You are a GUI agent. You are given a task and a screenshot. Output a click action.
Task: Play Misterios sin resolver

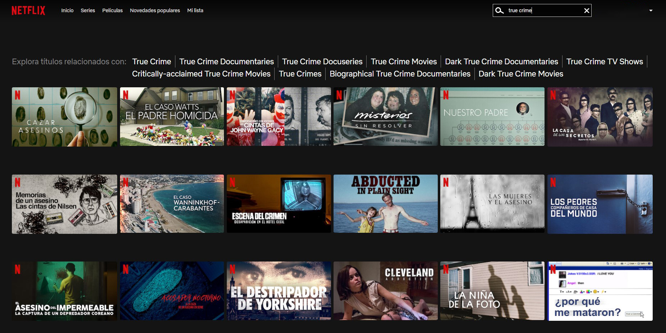[x=385, y=116]
